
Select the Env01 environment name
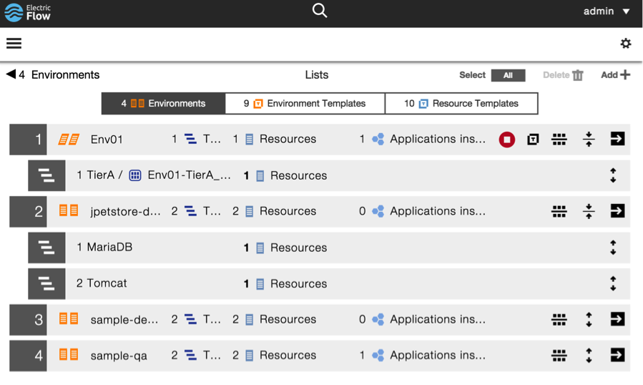click(x=107, y=140)
